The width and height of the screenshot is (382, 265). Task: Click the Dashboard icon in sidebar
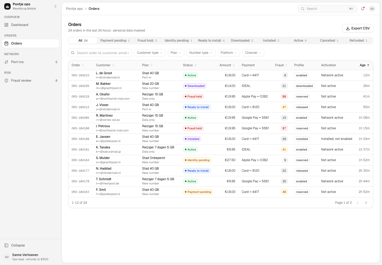click(6, 25)
